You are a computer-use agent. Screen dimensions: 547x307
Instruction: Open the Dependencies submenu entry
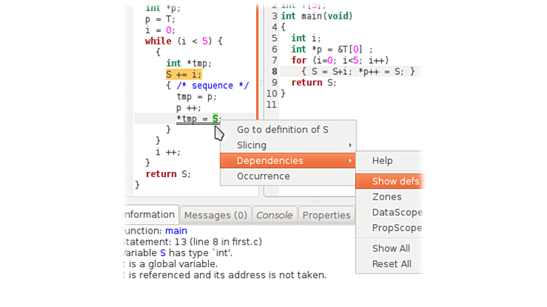[x=270, y=160]
